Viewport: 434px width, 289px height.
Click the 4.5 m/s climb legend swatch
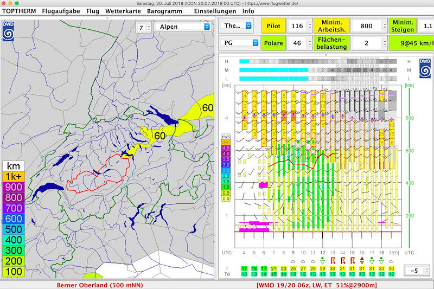[226, 148]
